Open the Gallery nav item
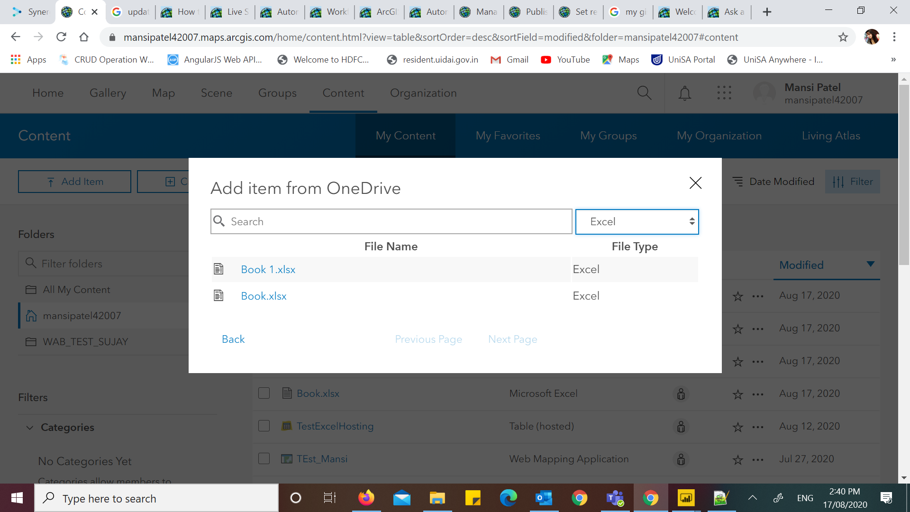910x512 pixels. pos(108,93)
